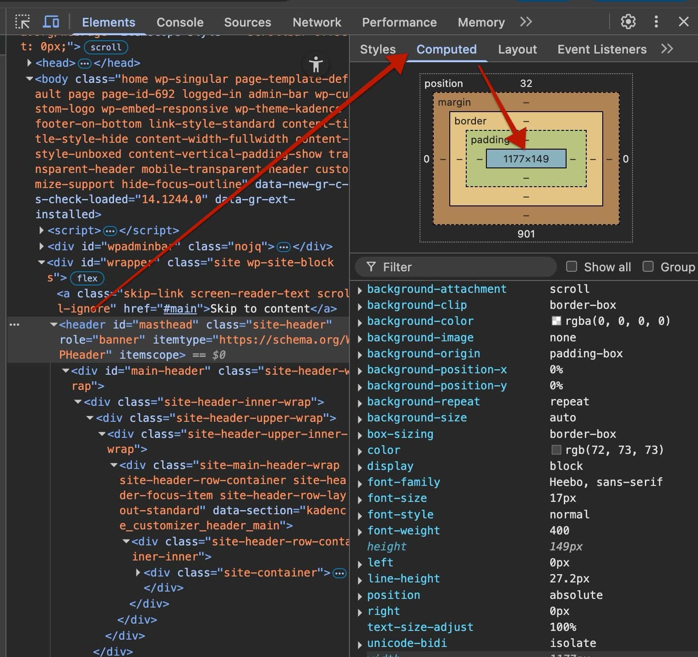The height and width of the screenshot is (657, 698).
Task: Expand the font-family computed property
Action: click(x=360, y=483)
